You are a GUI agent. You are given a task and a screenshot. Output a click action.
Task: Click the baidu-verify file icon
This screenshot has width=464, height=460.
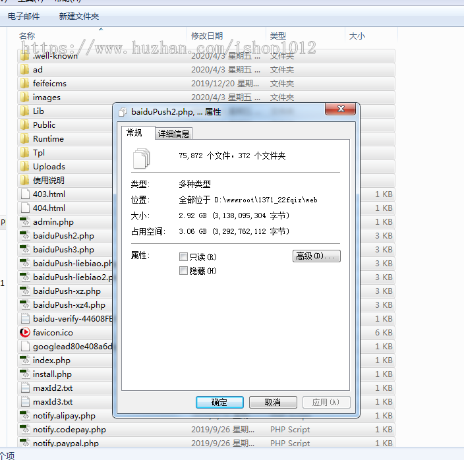click(x=25, y=318)
